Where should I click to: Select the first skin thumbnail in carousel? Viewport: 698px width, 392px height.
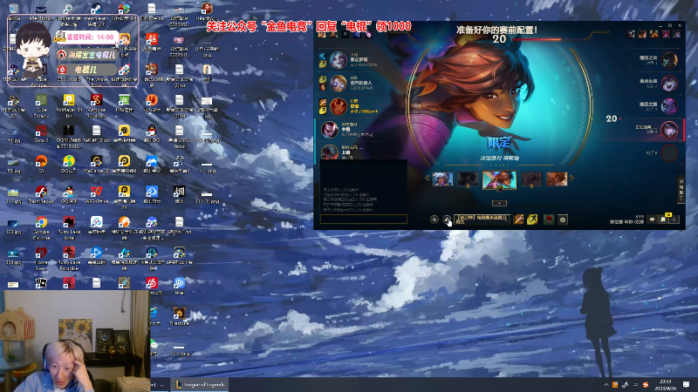pyautogui.click(x=442, y=179)
